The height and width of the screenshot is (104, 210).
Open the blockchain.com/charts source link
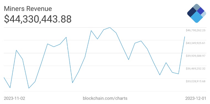click(x=105, y=98)
